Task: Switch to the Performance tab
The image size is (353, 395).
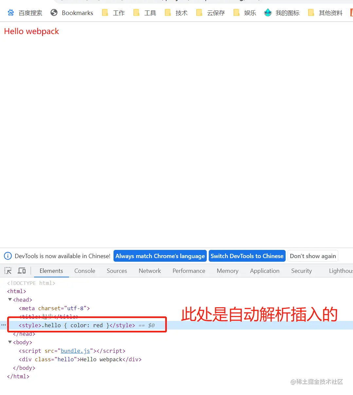Action: click(189, 271)
